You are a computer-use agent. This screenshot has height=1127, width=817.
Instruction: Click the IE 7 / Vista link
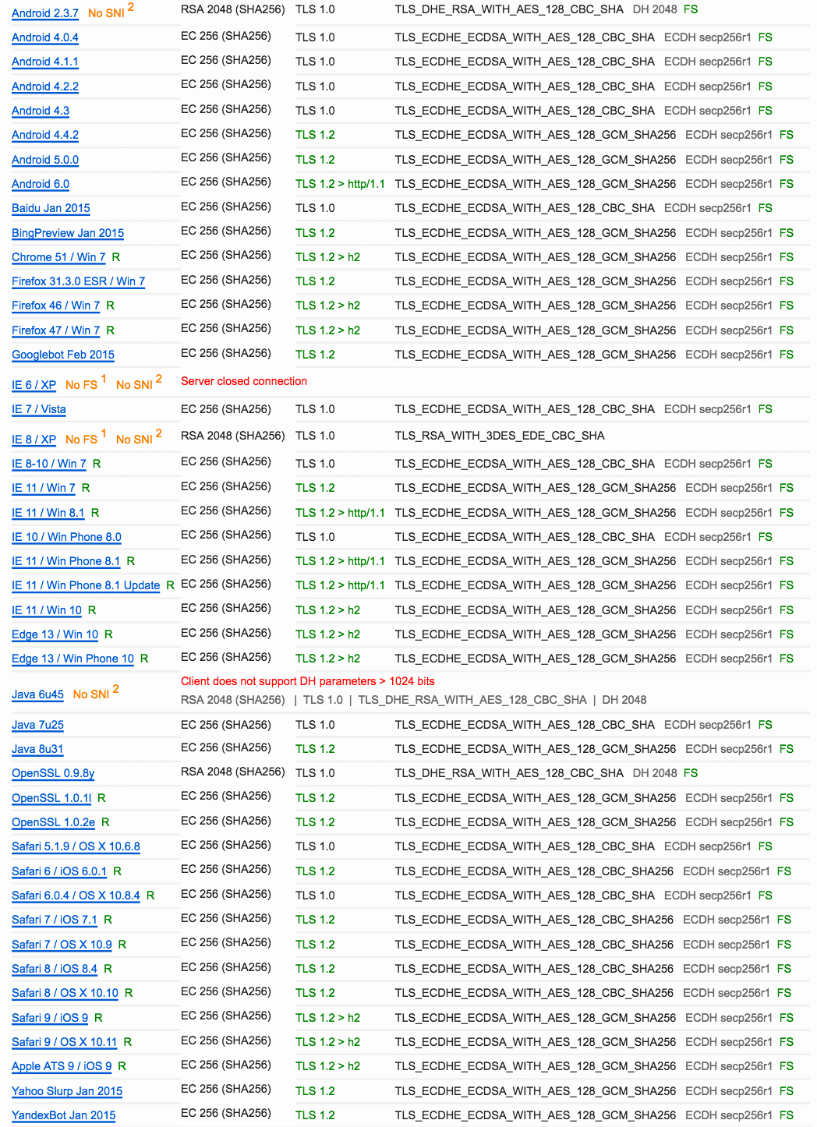[x=39, y=409]
